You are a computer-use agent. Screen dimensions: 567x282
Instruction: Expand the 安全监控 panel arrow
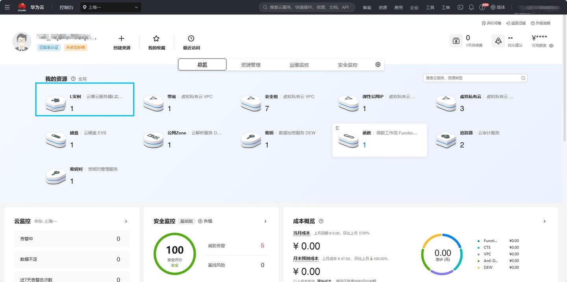(265, 221)
